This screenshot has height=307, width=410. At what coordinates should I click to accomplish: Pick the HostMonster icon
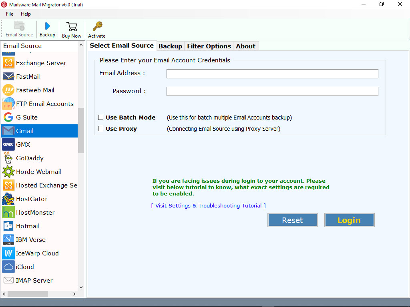(x=8, y=212)
